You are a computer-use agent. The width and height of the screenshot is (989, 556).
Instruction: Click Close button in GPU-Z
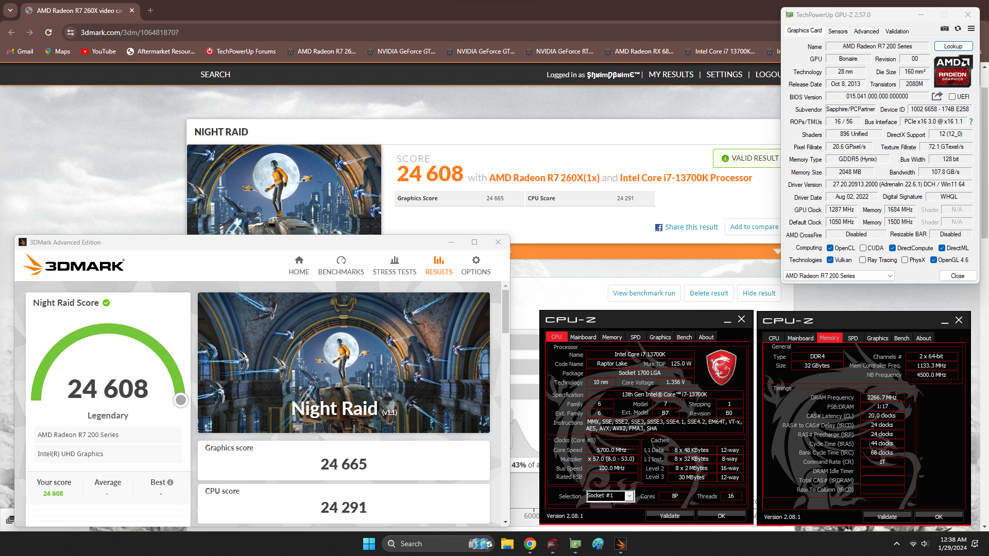pos(958,276)
